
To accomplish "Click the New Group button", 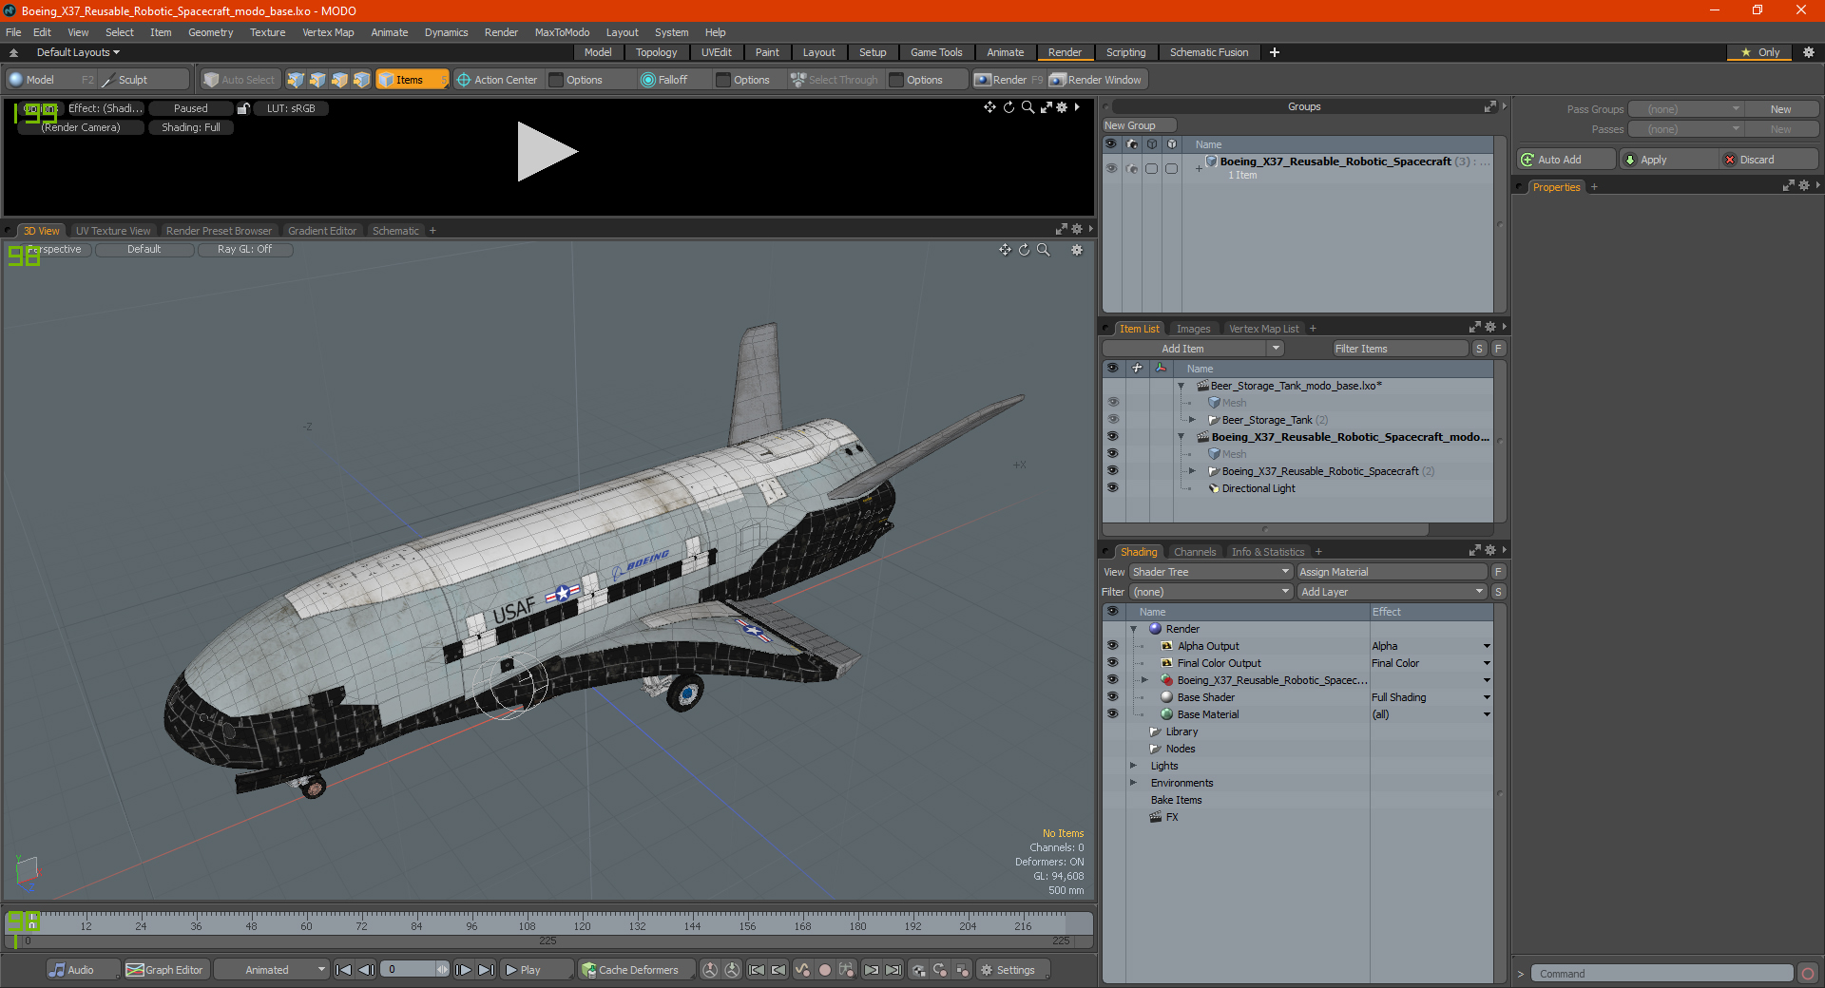I will 1139,125.
